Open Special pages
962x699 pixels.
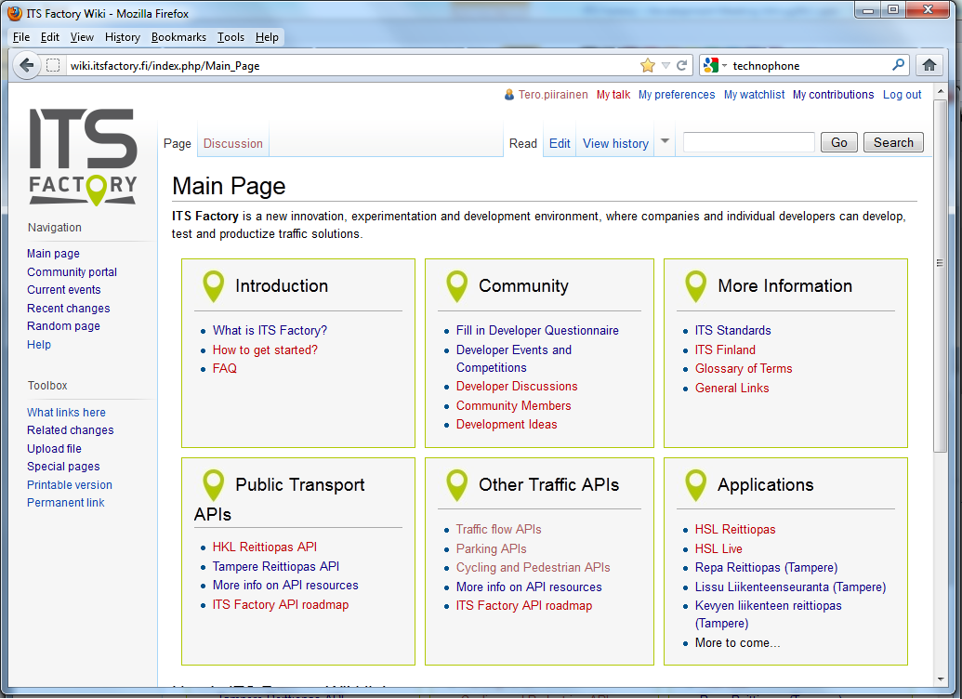tap(63, 467)
